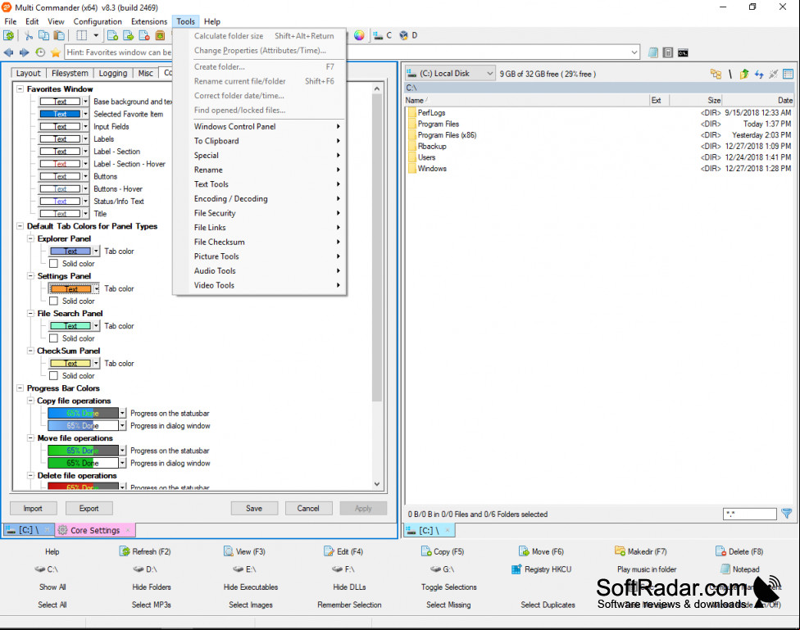
Task: Open the history clock icon
Action: pos(40,52)
